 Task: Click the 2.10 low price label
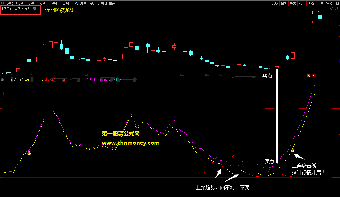[8, 74]
